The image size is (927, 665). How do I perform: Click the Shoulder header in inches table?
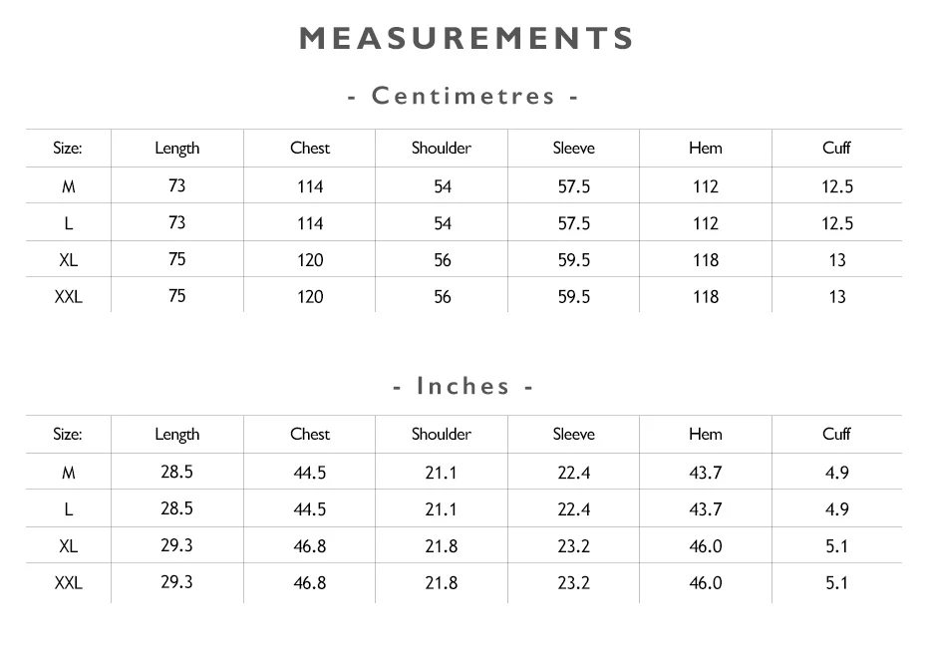[442, 434]
